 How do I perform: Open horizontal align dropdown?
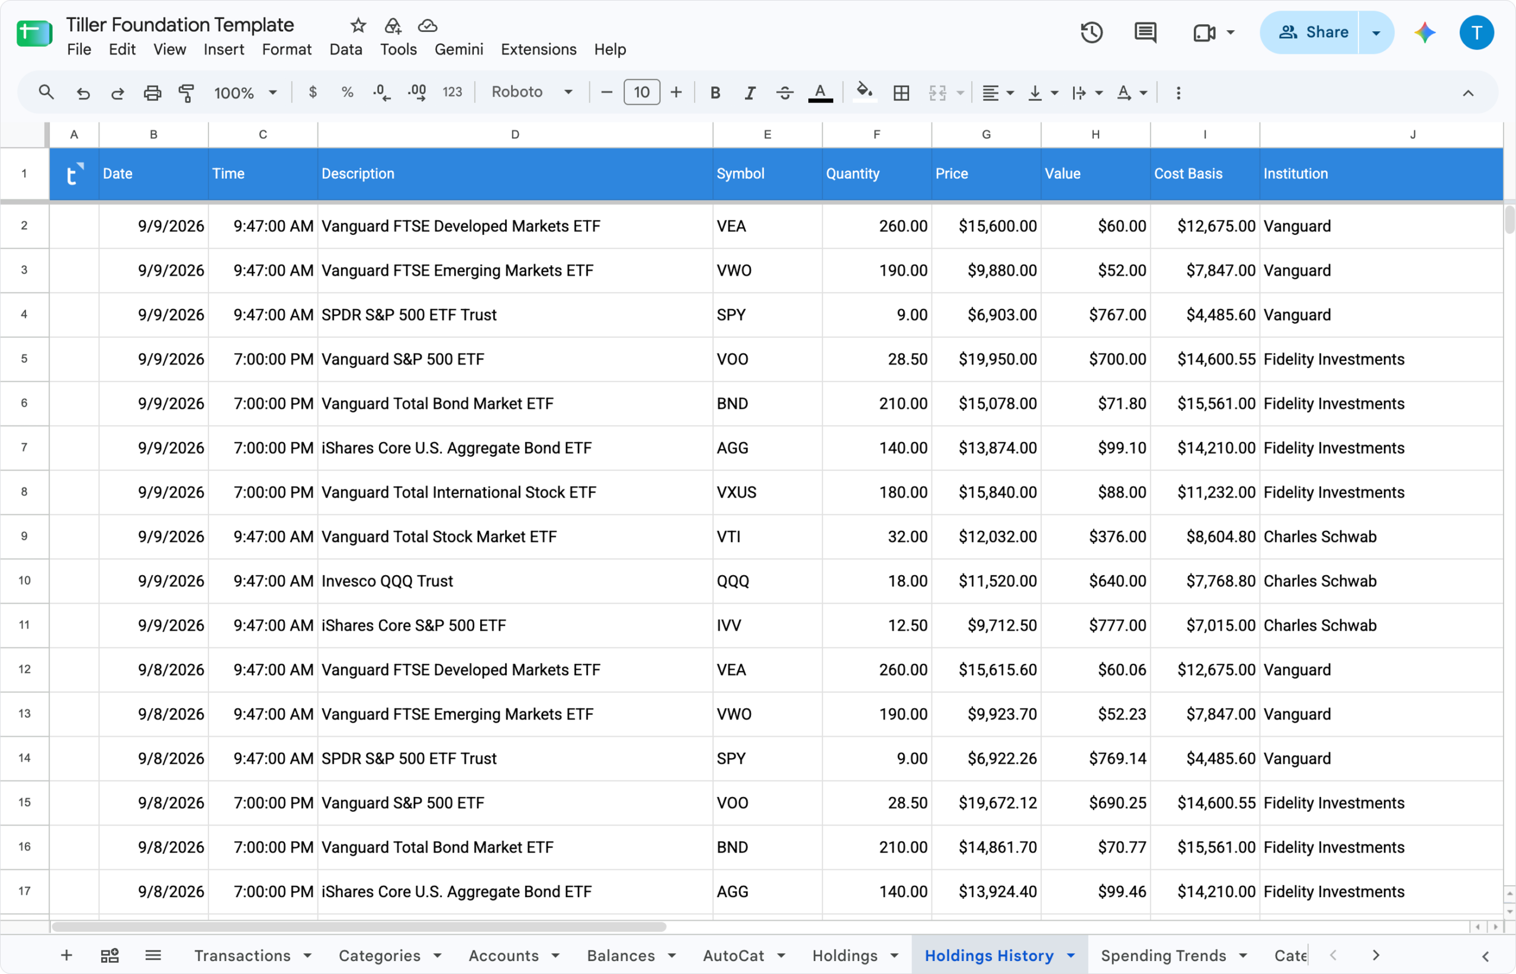pyautogui.click(x=998, y=92)
